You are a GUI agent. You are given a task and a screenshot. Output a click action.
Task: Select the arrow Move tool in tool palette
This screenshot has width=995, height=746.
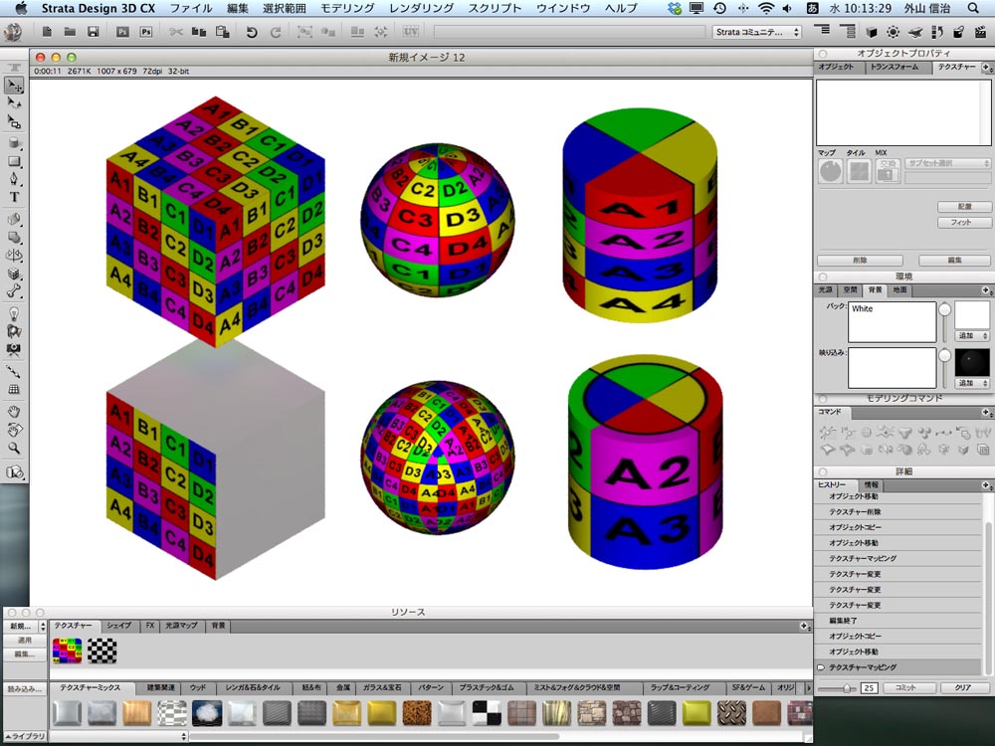[14, 85]
